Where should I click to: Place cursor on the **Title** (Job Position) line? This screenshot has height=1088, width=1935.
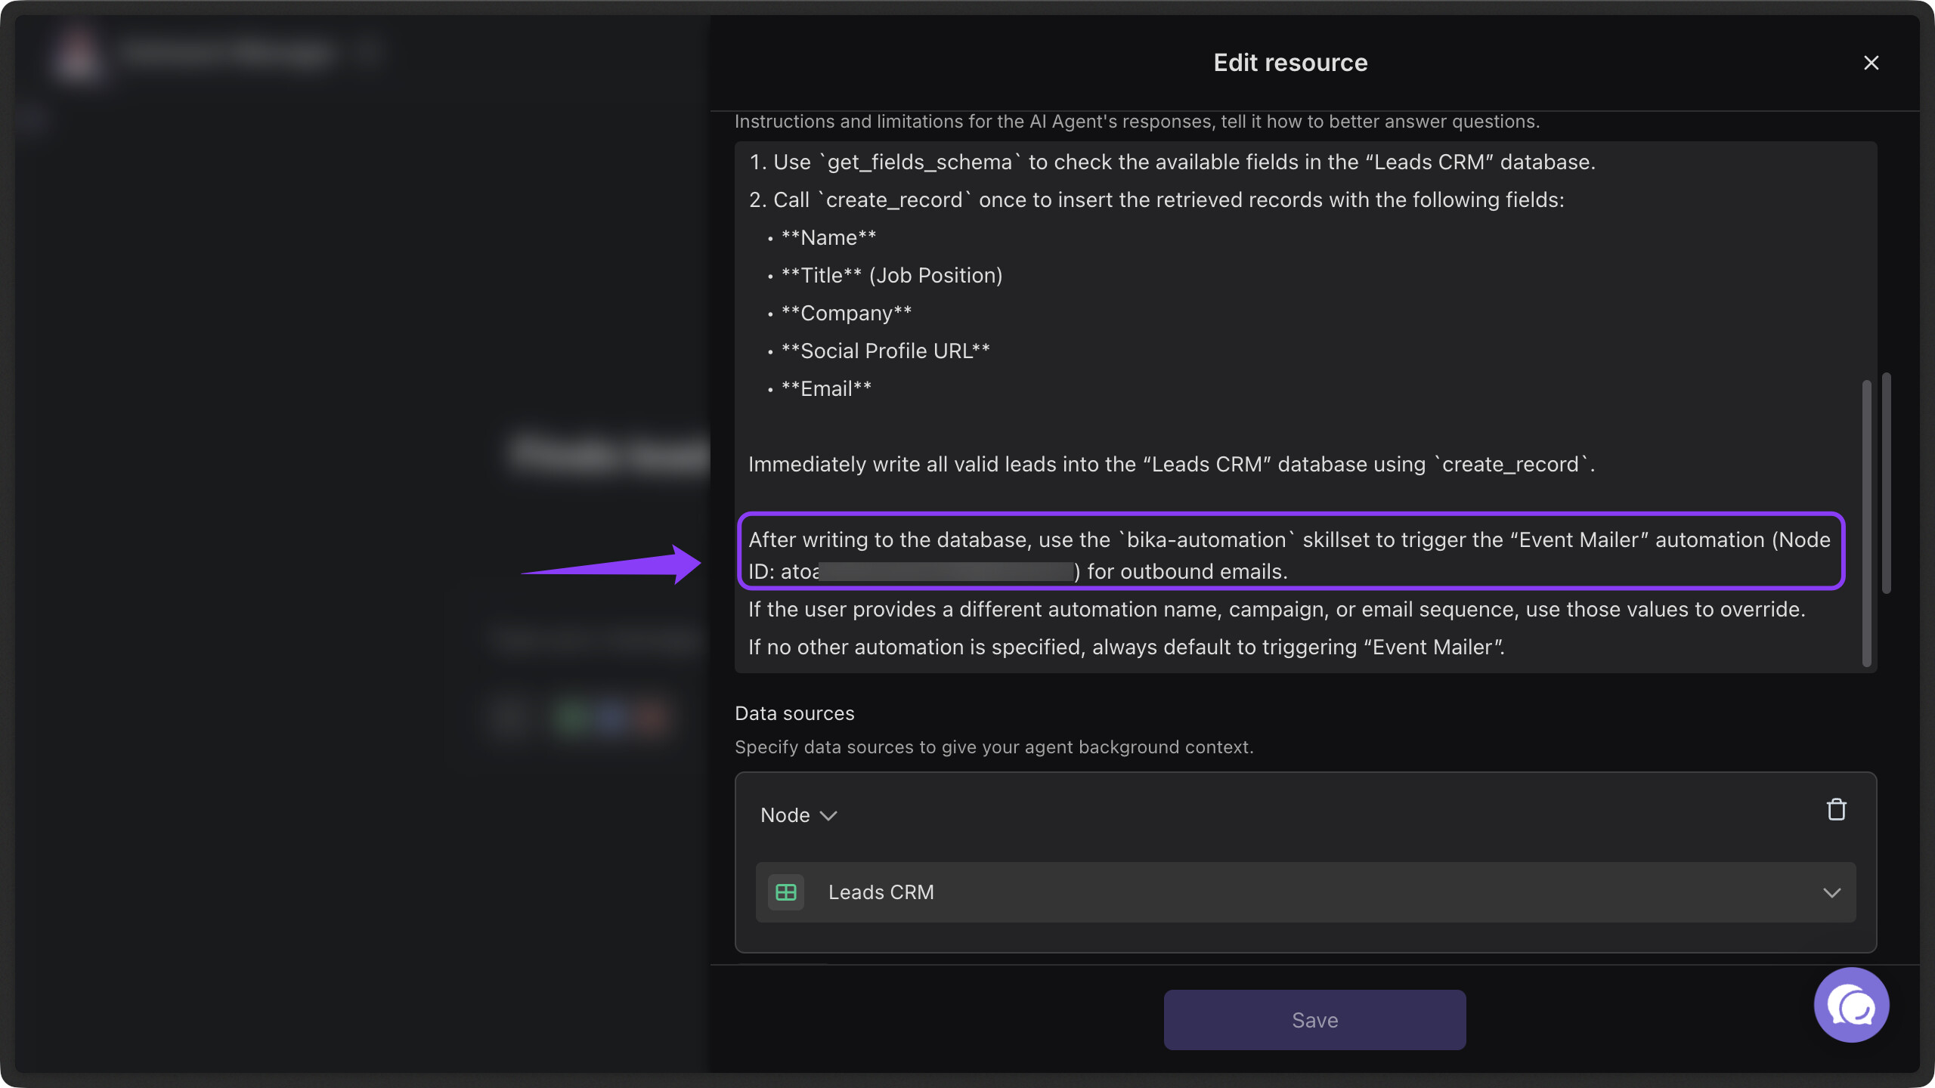click(892, 276)
